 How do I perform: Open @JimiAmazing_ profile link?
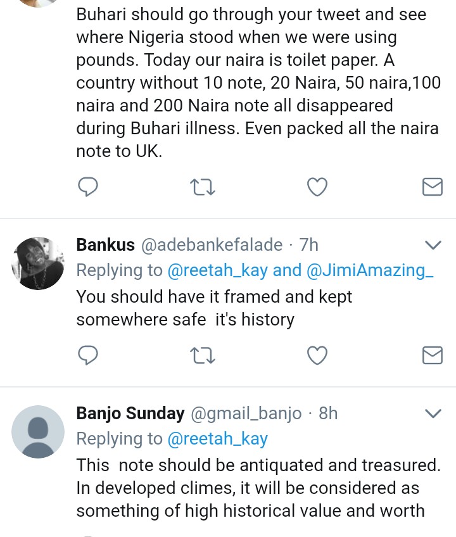pos(370,270)
